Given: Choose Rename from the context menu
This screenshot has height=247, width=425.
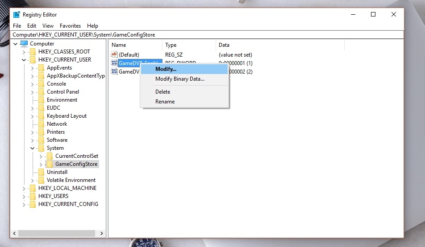Looking at the screenshot, I should pos(184,102).
